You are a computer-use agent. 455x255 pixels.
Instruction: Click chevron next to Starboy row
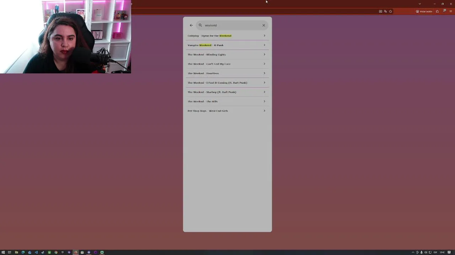[264, 92]
